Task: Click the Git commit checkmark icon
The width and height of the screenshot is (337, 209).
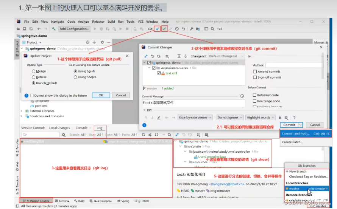Action: (164, 29)
